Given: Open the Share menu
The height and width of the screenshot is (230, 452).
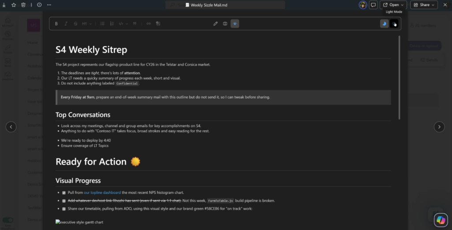Looking at the screenshot, I should (x=424, y=5).
